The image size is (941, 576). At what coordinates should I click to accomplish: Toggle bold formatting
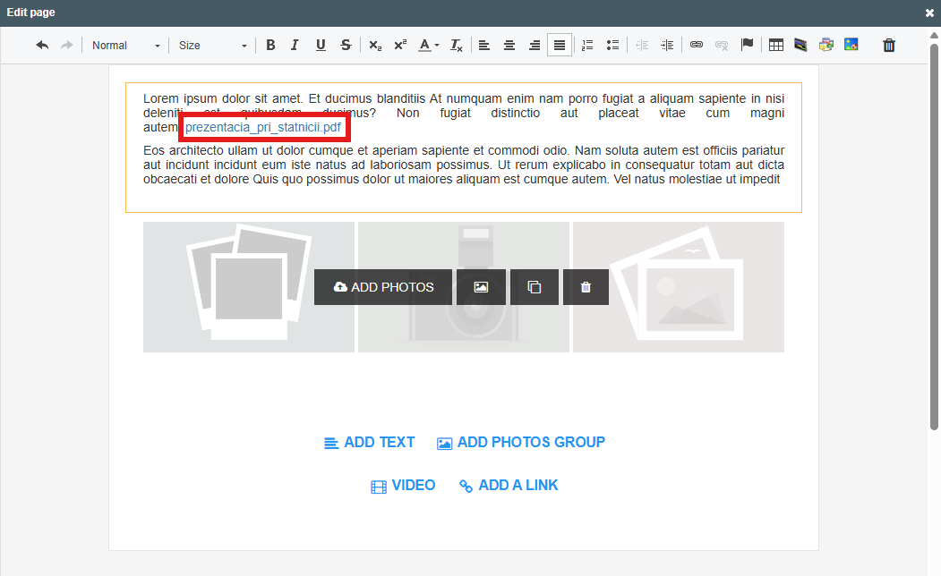270,46
